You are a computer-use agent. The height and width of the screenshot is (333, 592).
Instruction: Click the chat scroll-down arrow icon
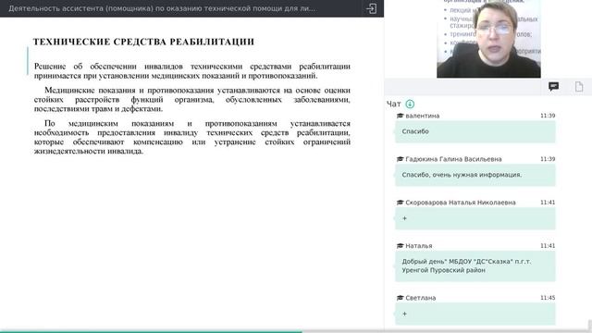(x=410, y=104)
